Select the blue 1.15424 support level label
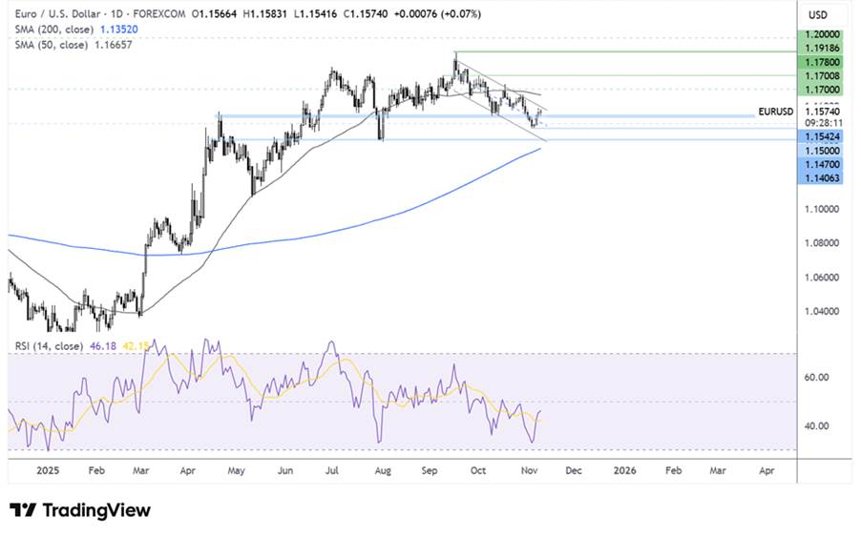This screenshot has height=537, width=861. coord(824,136)
